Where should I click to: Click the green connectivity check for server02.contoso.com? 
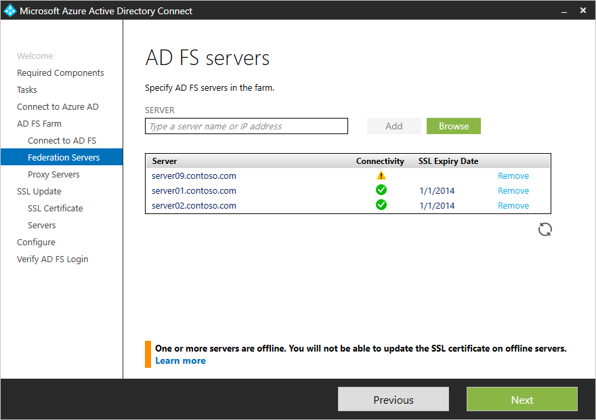(381, 205)
